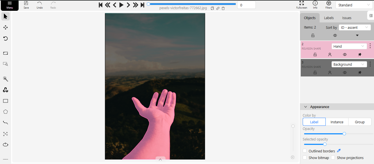This screenshot has height=164, width=374.
Task: Select the draw polygon tool
Action: pos(5,112)
